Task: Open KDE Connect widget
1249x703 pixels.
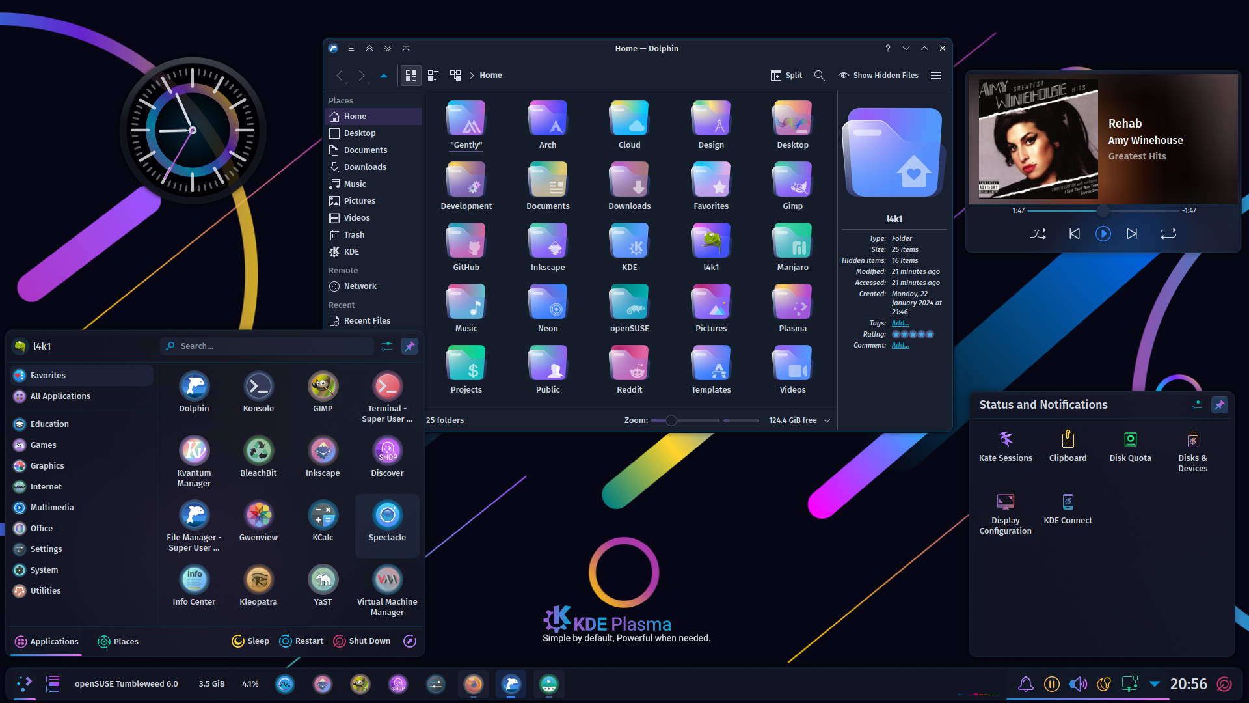Action: click(1068, 509)
